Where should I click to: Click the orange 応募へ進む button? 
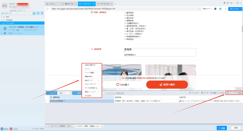coord(167,84)
